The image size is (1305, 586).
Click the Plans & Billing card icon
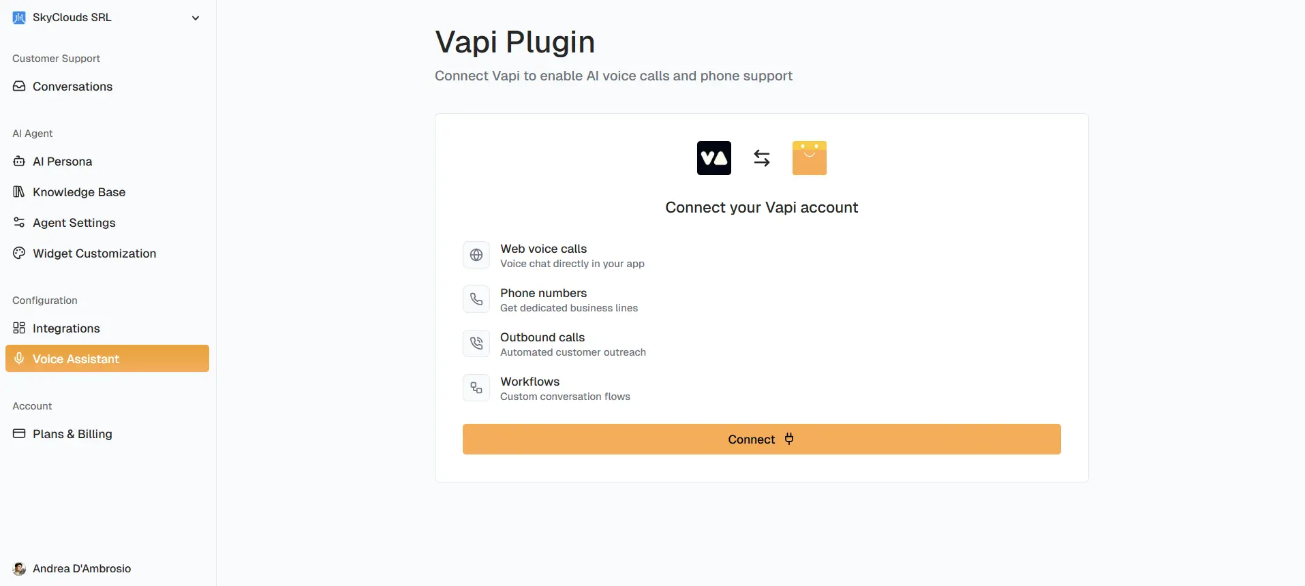(x=18, y=434)
